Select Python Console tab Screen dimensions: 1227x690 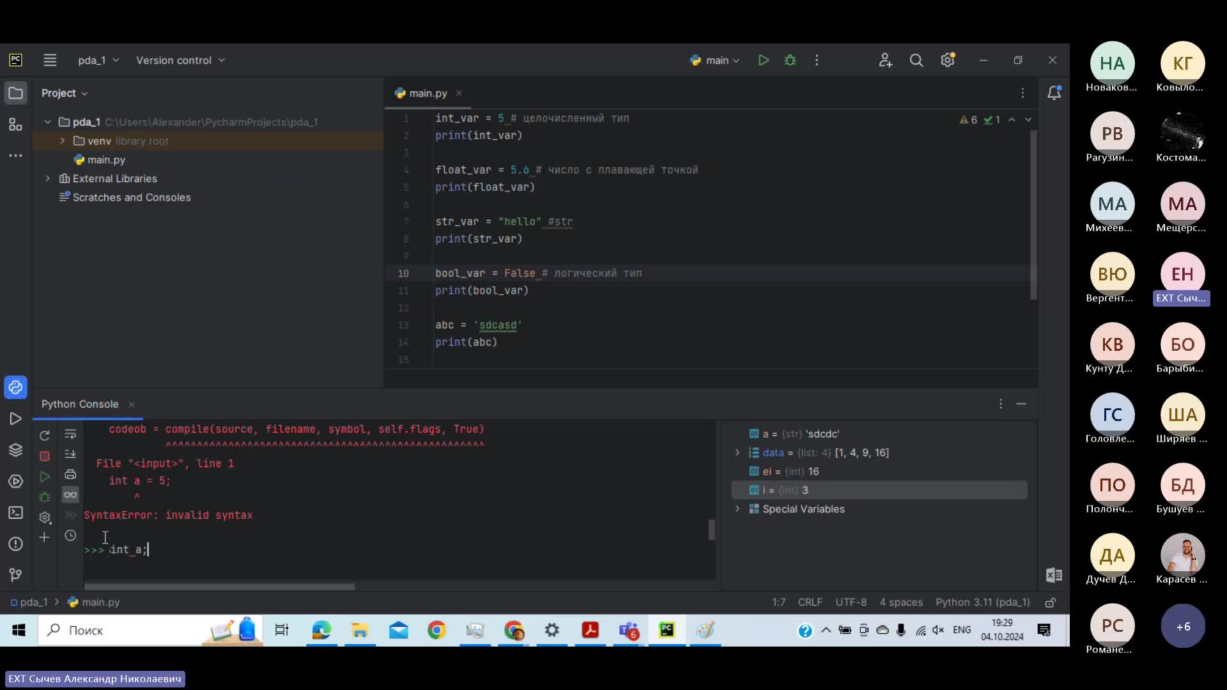coord(80,404)
